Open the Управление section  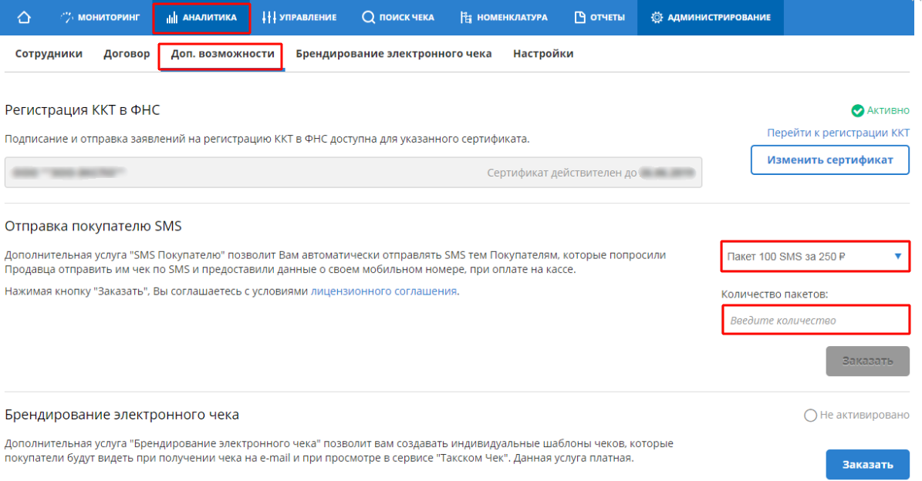[299, 18]
